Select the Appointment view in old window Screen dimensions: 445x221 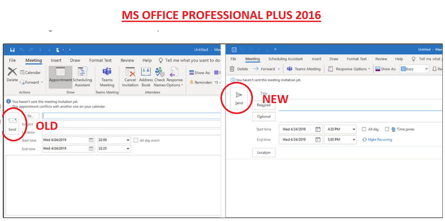click(x=60, y=77)
